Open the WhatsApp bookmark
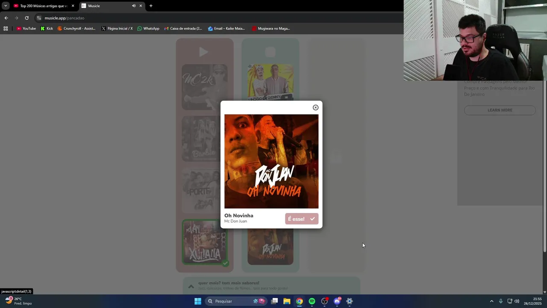Viewport: 547px width, 308px height. pos(148,29)
